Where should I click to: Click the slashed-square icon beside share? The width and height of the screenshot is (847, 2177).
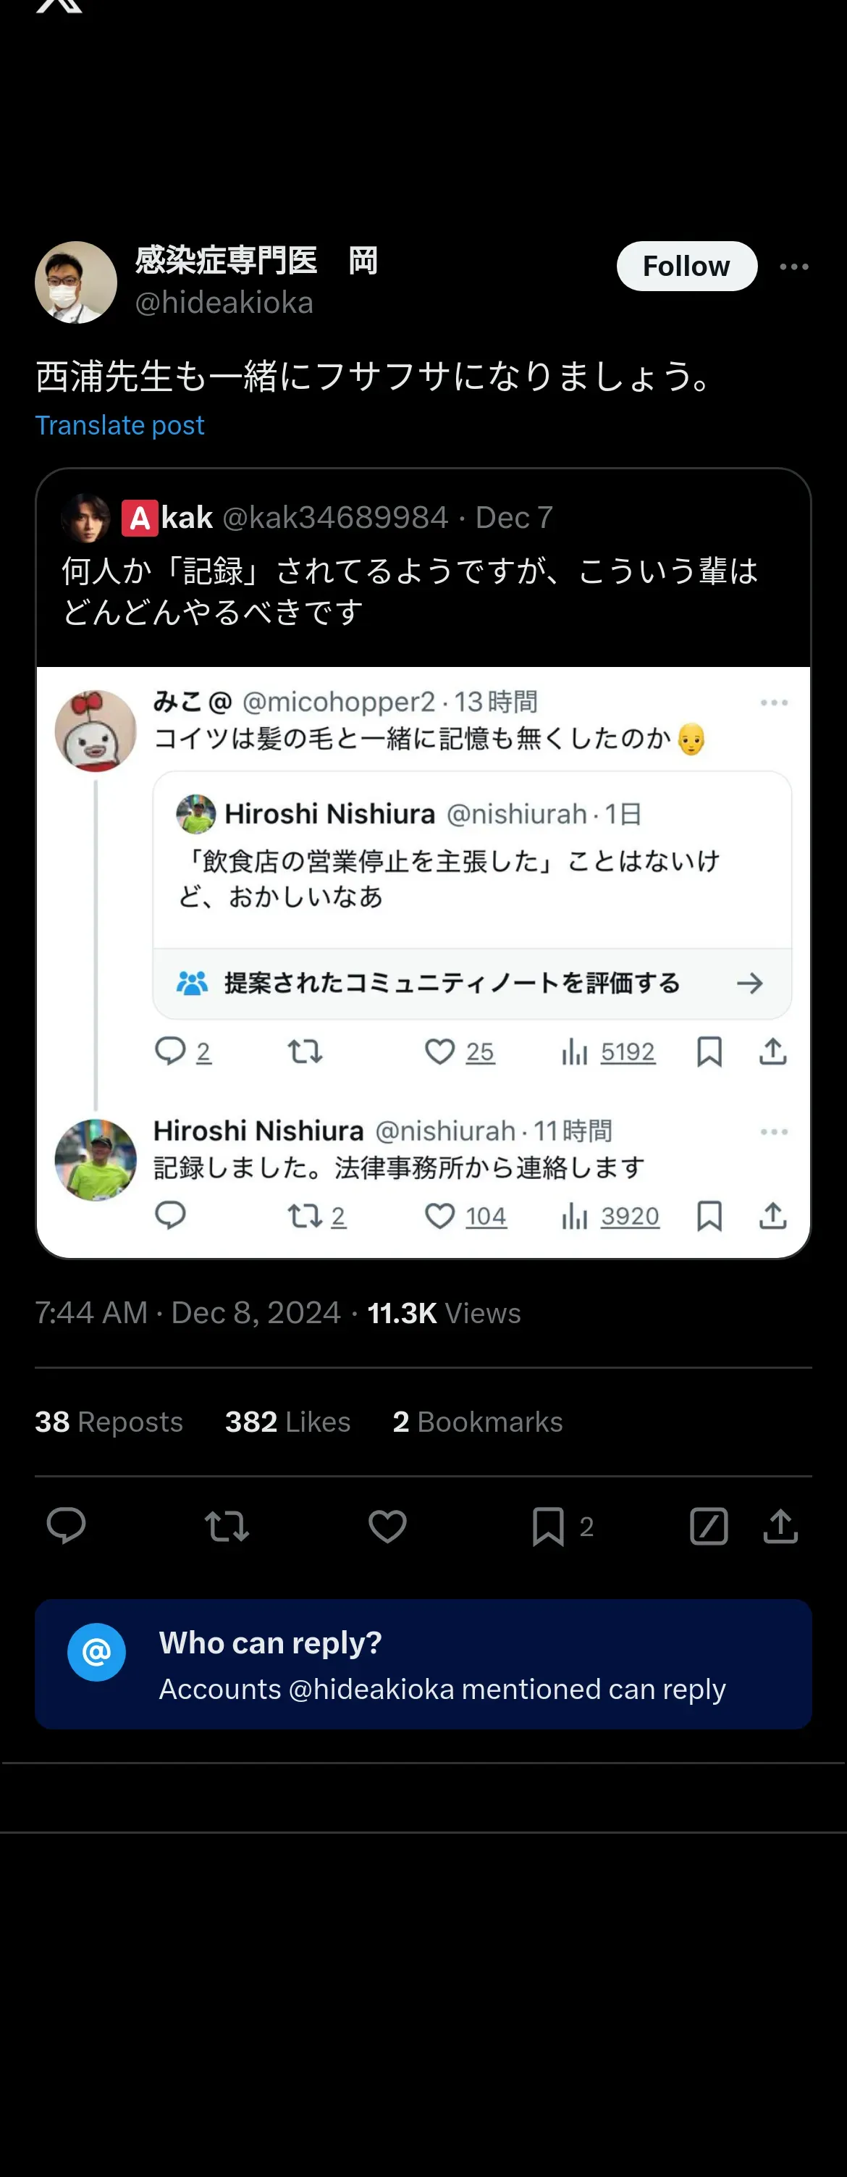(709, 1526)
